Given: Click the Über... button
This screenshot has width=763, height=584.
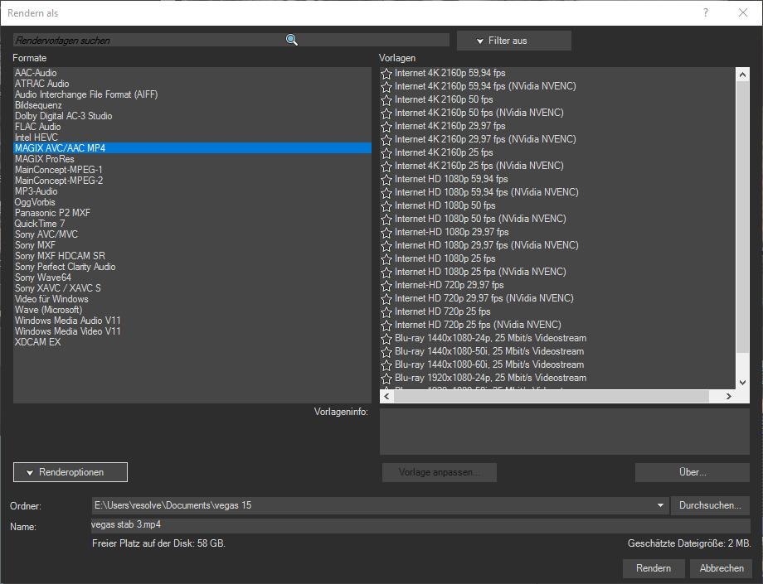Looking at the screenshot, I should pos(692,472).
